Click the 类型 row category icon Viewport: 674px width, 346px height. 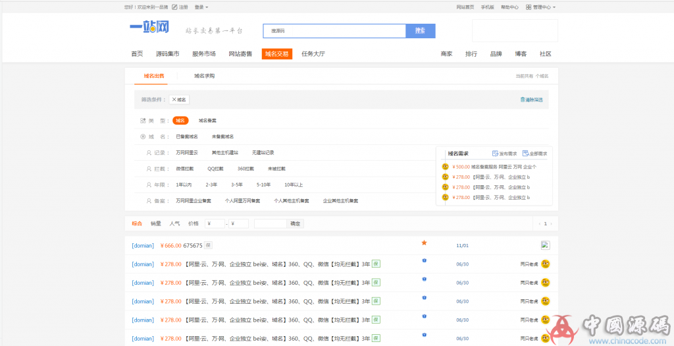(x=143, y=121)
